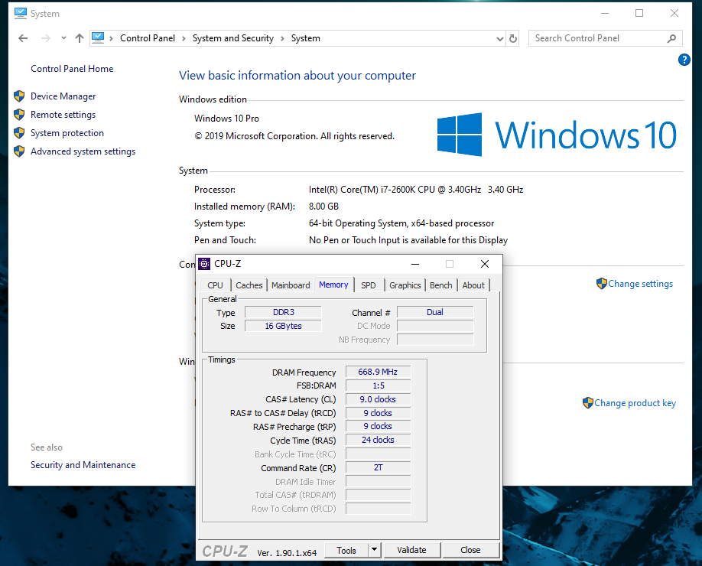702x566 pixels.
Task: Click the Command Rate 2T value
Action: pyautogui.click(x=378, y=467)
